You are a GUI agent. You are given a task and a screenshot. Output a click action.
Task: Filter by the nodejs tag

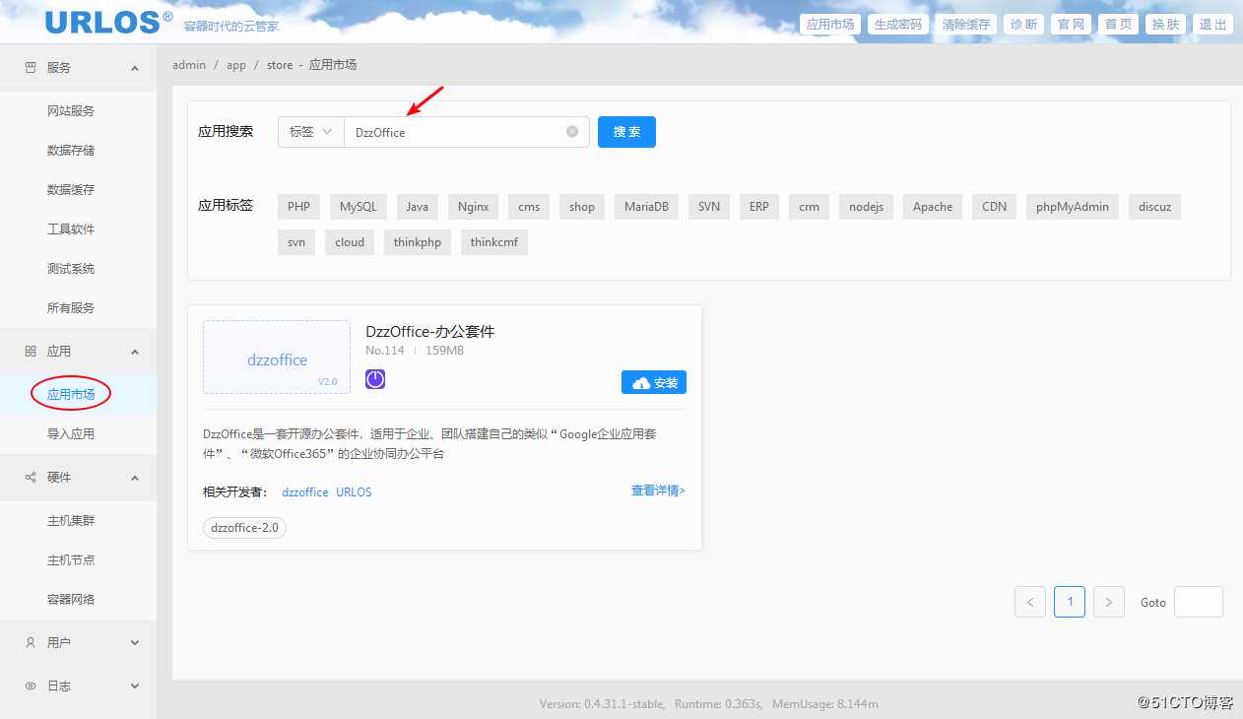[x=867, y=207]
